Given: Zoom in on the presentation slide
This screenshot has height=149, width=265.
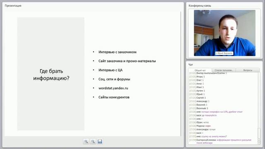Looking at the screenshot, I should pyautogui.click(x=86, y=142).
